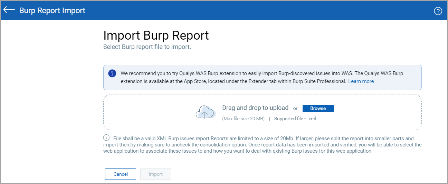Click the outlined info icon beside file note
Image resolution: width=448 pixels, height=184 pixels.
[106, 137]
